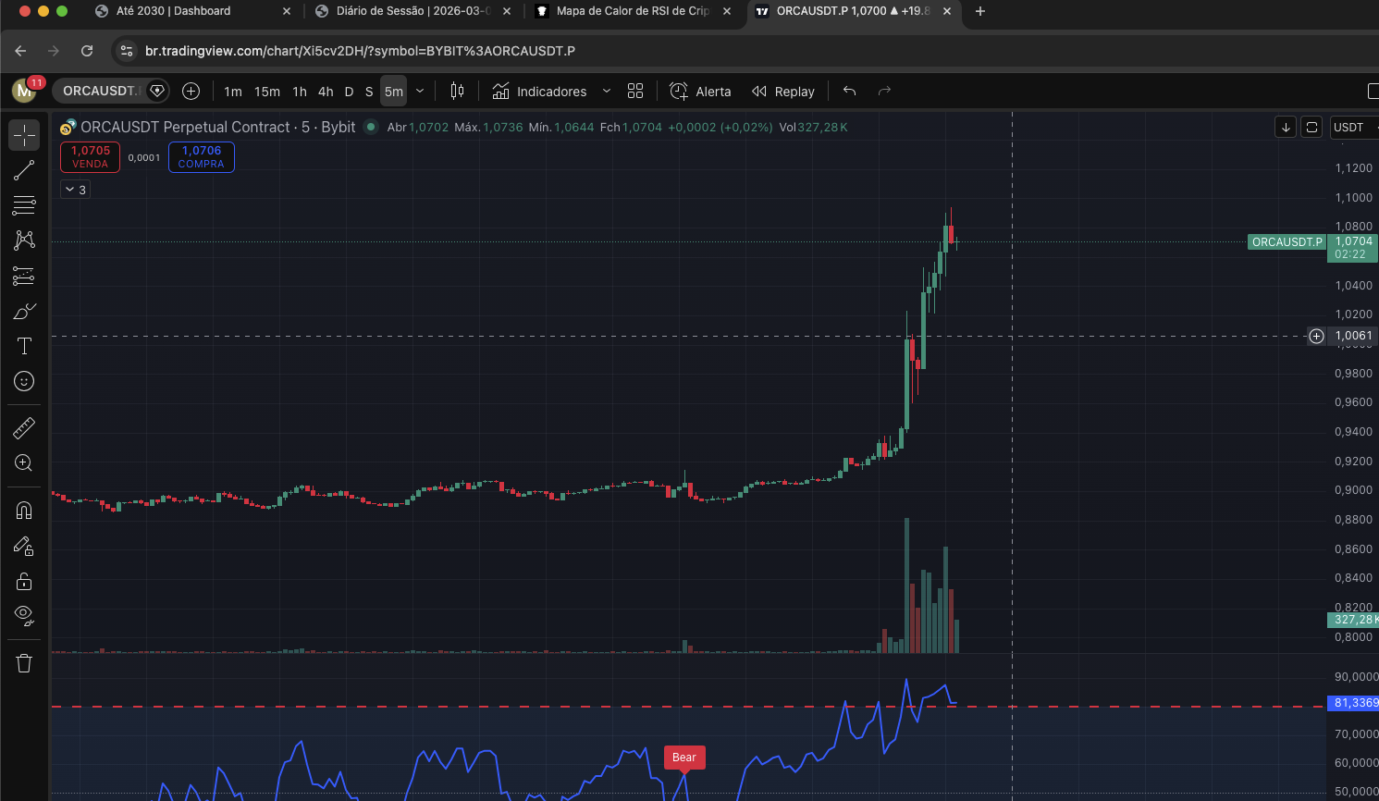Image resolution: width=1379 pixels, height=801 pixels.
Task: Click the red VENDA sell button
Action: (90, 157)
